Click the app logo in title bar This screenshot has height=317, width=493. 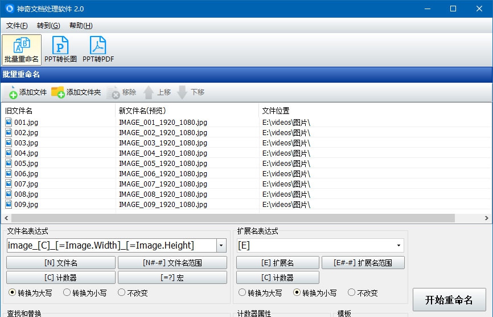[x=10, y=9]
